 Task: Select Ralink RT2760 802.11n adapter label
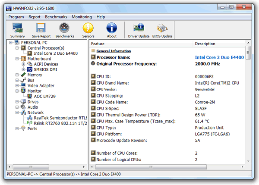(x=60, y=123)
